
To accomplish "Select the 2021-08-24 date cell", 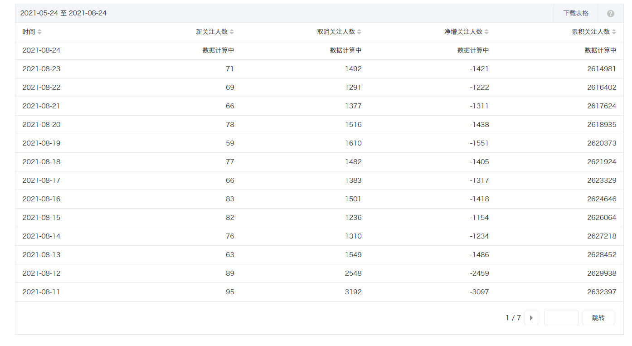I will [x=41, y=50].
